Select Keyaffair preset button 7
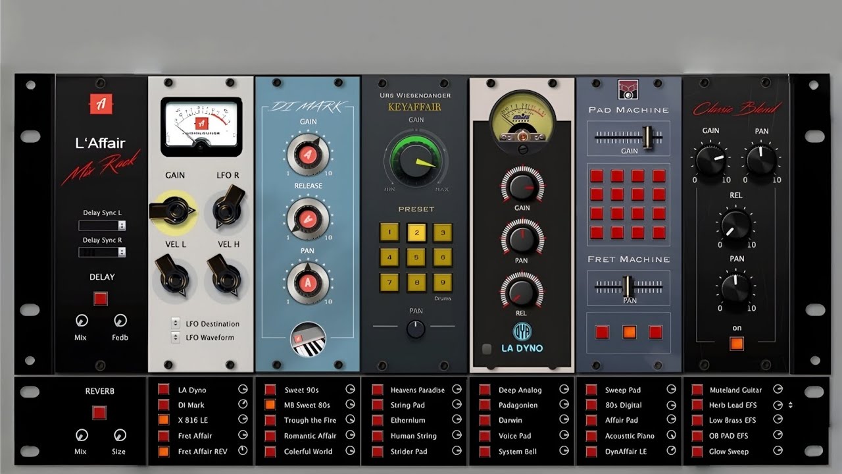Screen dimensions: 842x474 (389, 282)
